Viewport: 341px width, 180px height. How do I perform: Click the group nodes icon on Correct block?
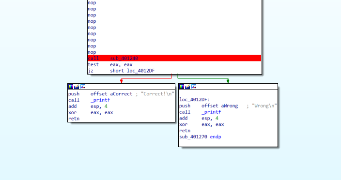83,87
